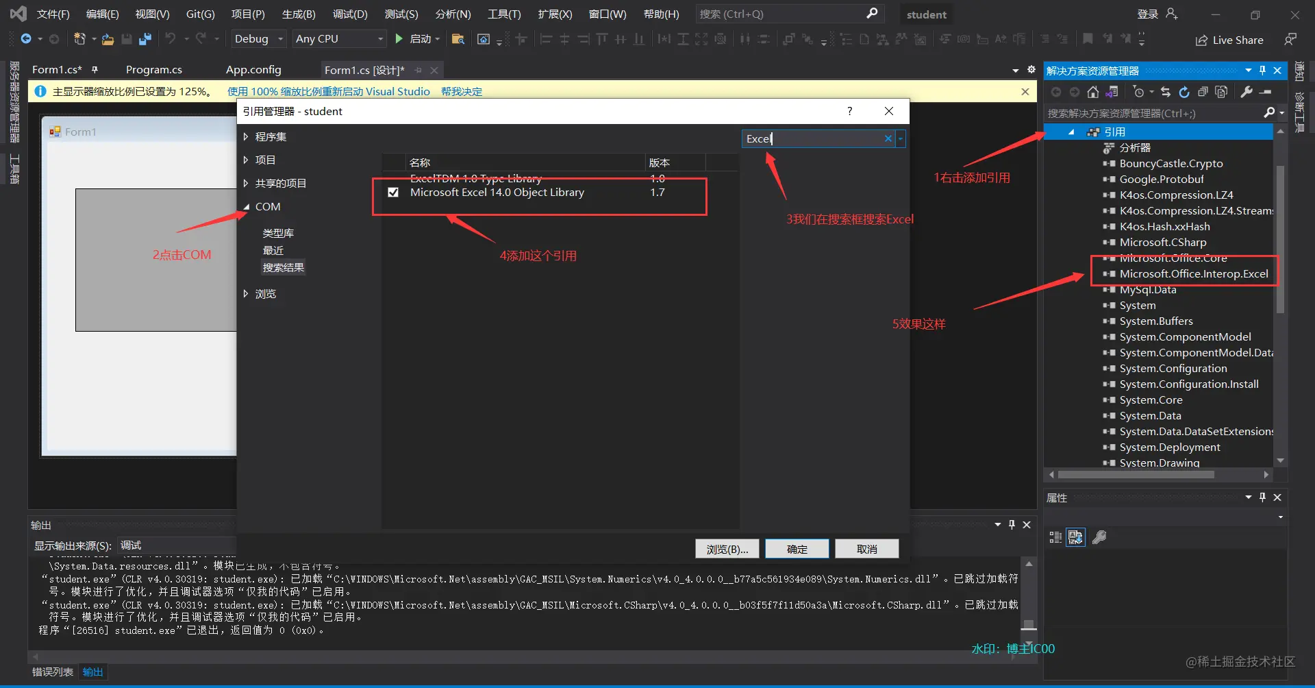Click the categorized view icon in Properties panel
The height and width of the screenshot is (688, 1315).
click(1055, 537)
